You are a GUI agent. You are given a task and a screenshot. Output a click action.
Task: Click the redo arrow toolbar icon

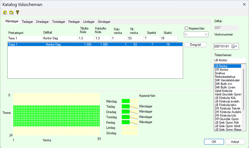[x=11, y=12]
